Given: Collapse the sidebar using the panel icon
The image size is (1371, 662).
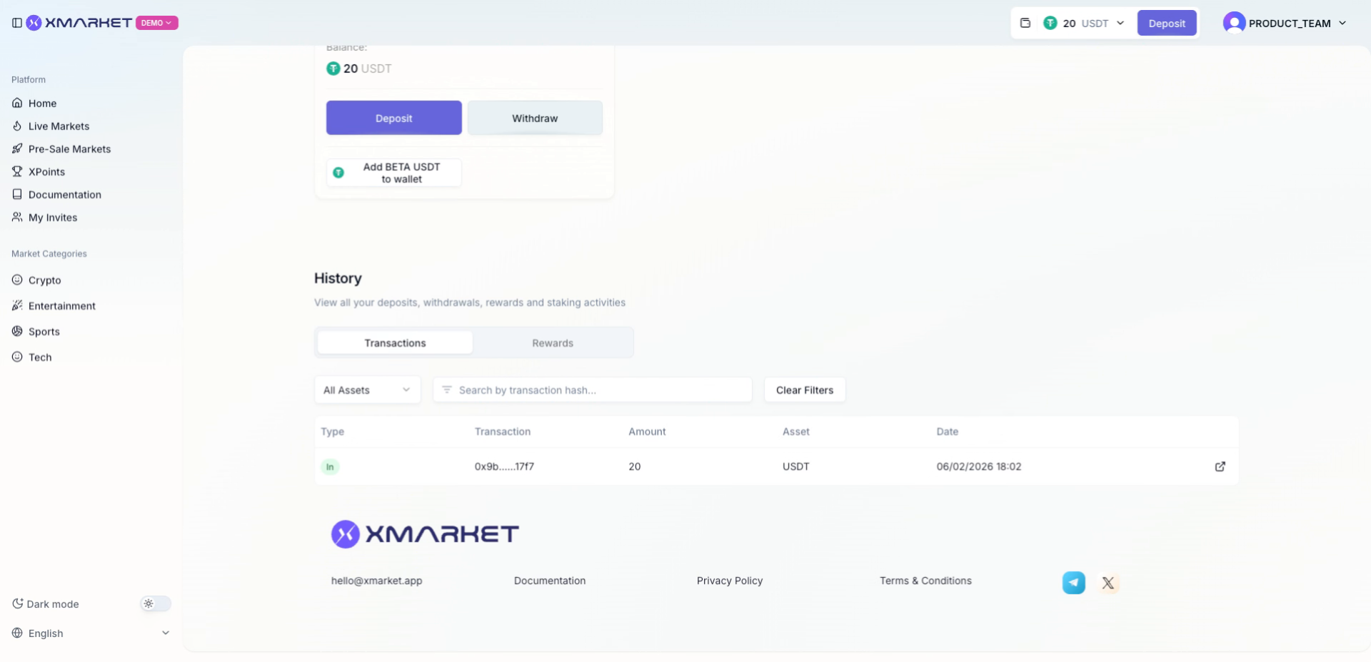Looking at the screenshot, I should coord(17,23).
